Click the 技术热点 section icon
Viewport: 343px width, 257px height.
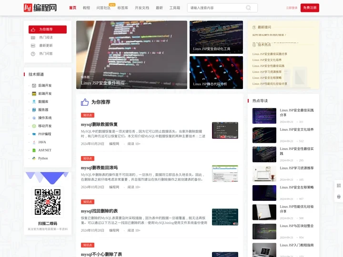[x=254, y=45]
